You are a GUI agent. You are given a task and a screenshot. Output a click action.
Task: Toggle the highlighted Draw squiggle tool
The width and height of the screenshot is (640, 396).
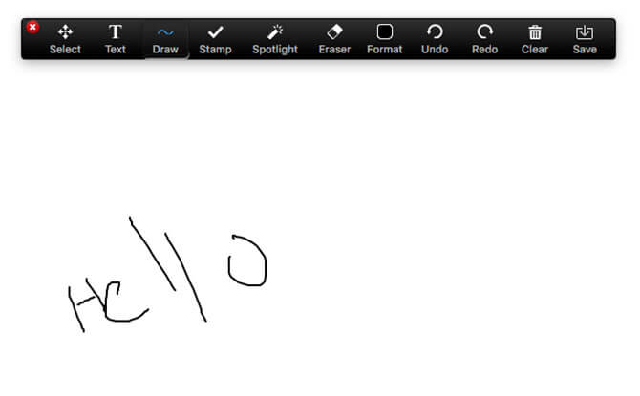pyautogui.click(x=165, y=32)
